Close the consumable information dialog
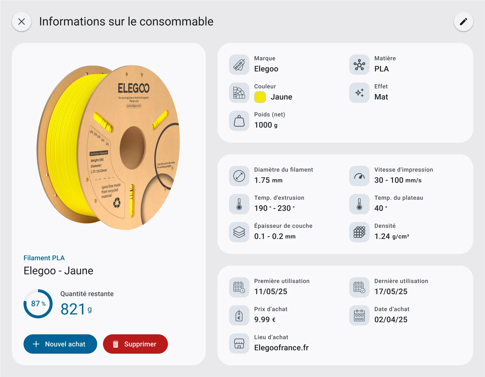This screenshot has width=485, height=377. (x=22, y=22)
